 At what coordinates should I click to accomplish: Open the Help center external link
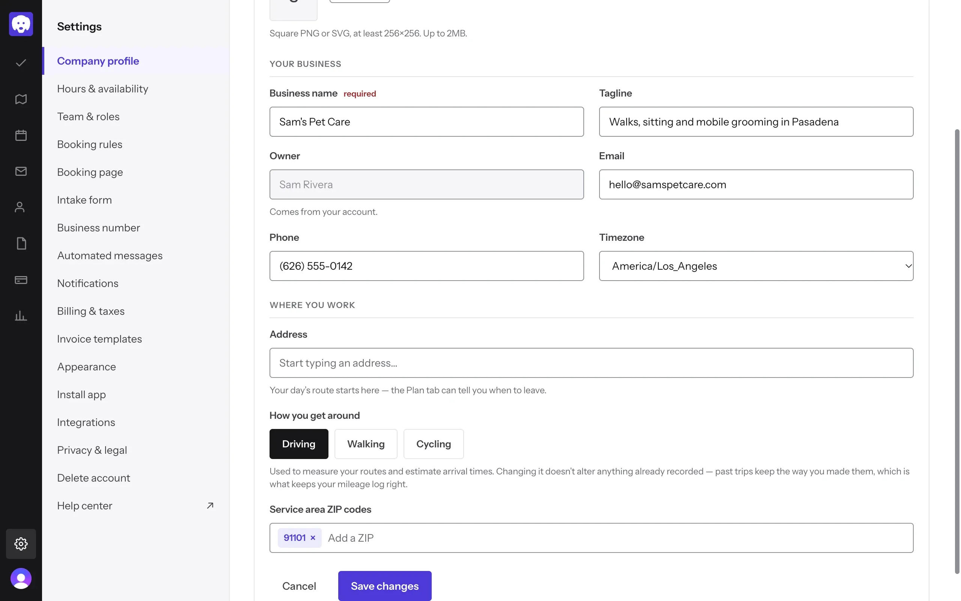[x=136, y=506]
